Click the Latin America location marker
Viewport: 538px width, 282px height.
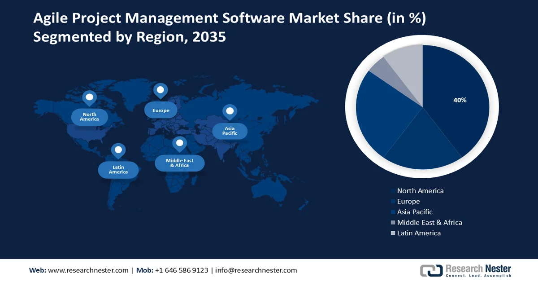click(118, 150)
